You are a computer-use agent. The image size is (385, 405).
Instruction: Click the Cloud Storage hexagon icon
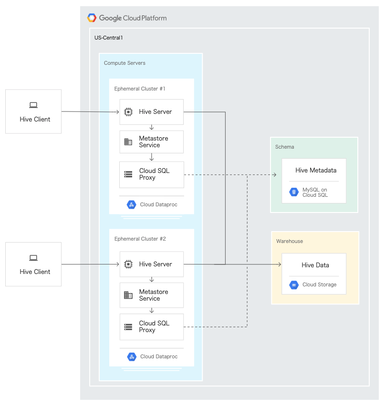[x=294, y=285]
